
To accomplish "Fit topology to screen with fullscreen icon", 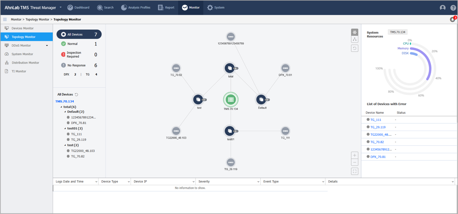I will point(354,171).
